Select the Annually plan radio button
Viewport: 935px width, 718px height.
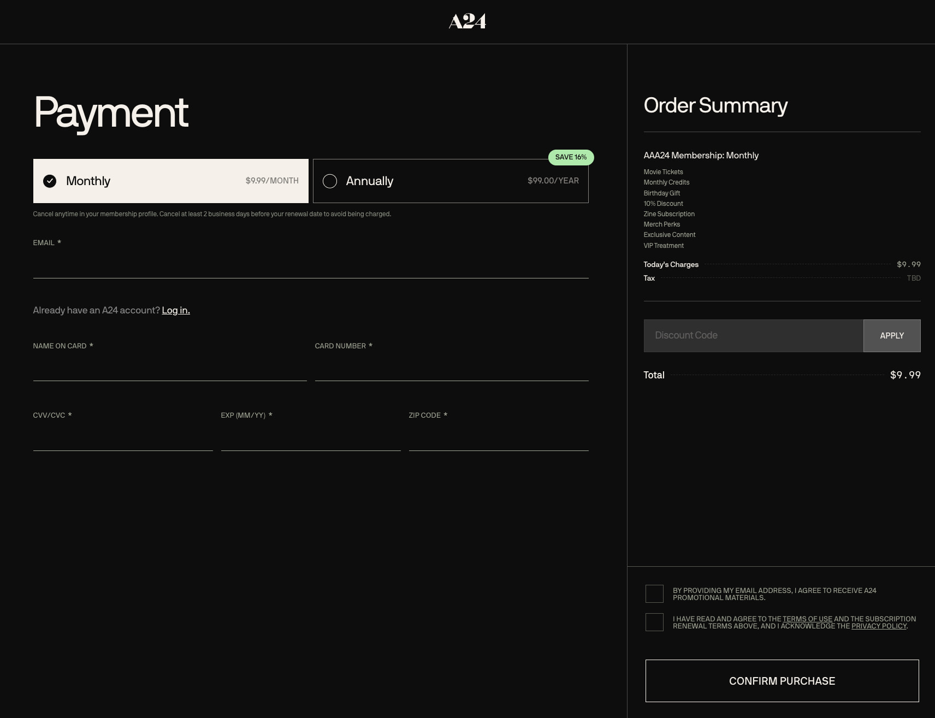click(x=330, y=181)
